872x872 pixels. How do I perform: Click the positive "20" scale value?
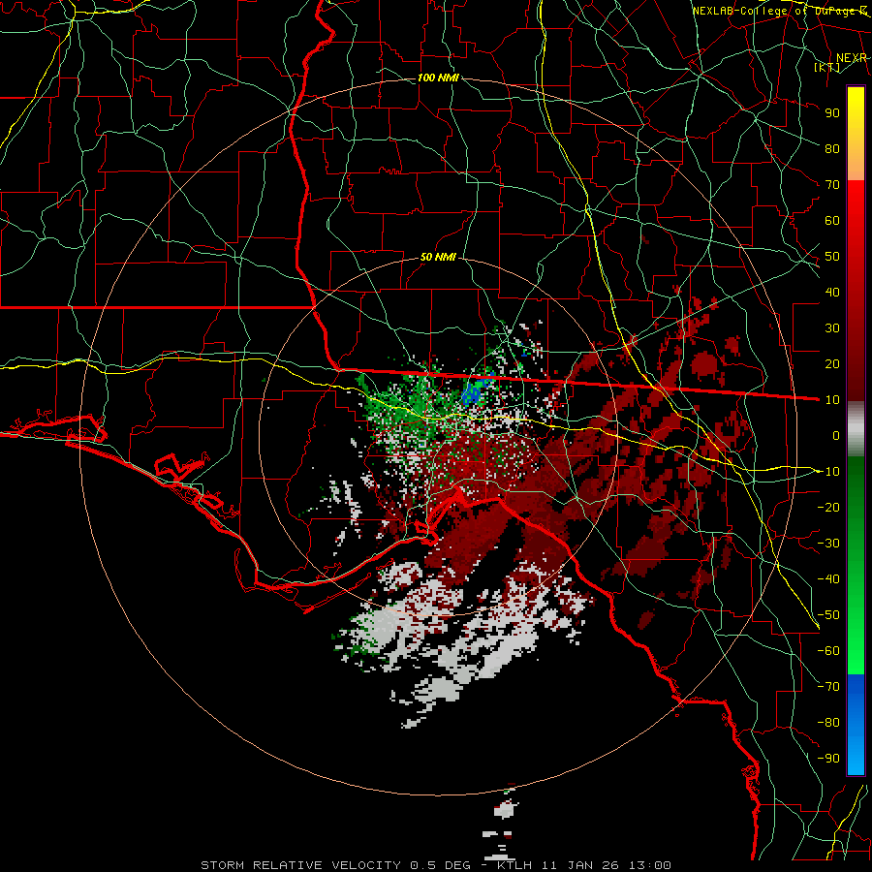832,363
